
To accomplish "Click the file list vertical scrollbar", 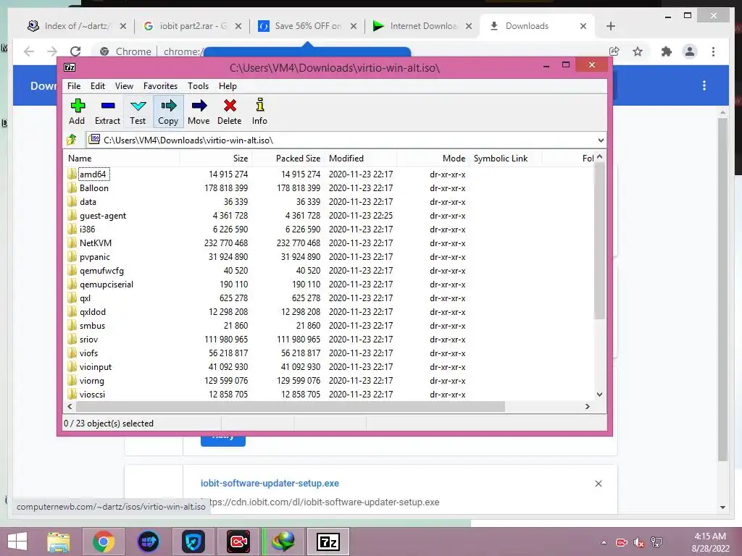I will click(599, 241).
